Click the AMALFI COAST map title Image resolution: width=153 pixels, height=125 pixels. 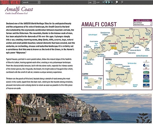99,24
